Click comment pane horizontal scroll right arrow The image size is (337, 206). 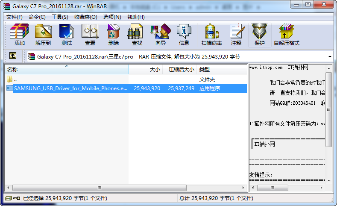321,188
